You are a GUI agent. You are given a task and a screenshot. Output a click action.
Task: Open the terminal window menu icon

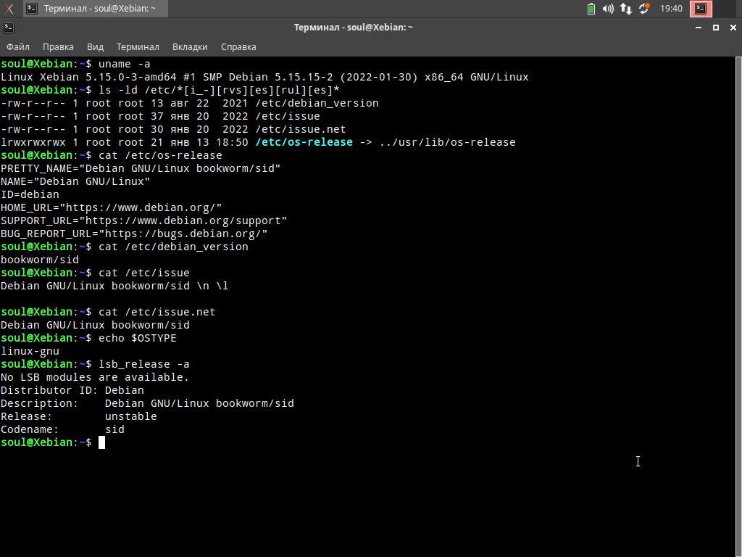point(9,28)
